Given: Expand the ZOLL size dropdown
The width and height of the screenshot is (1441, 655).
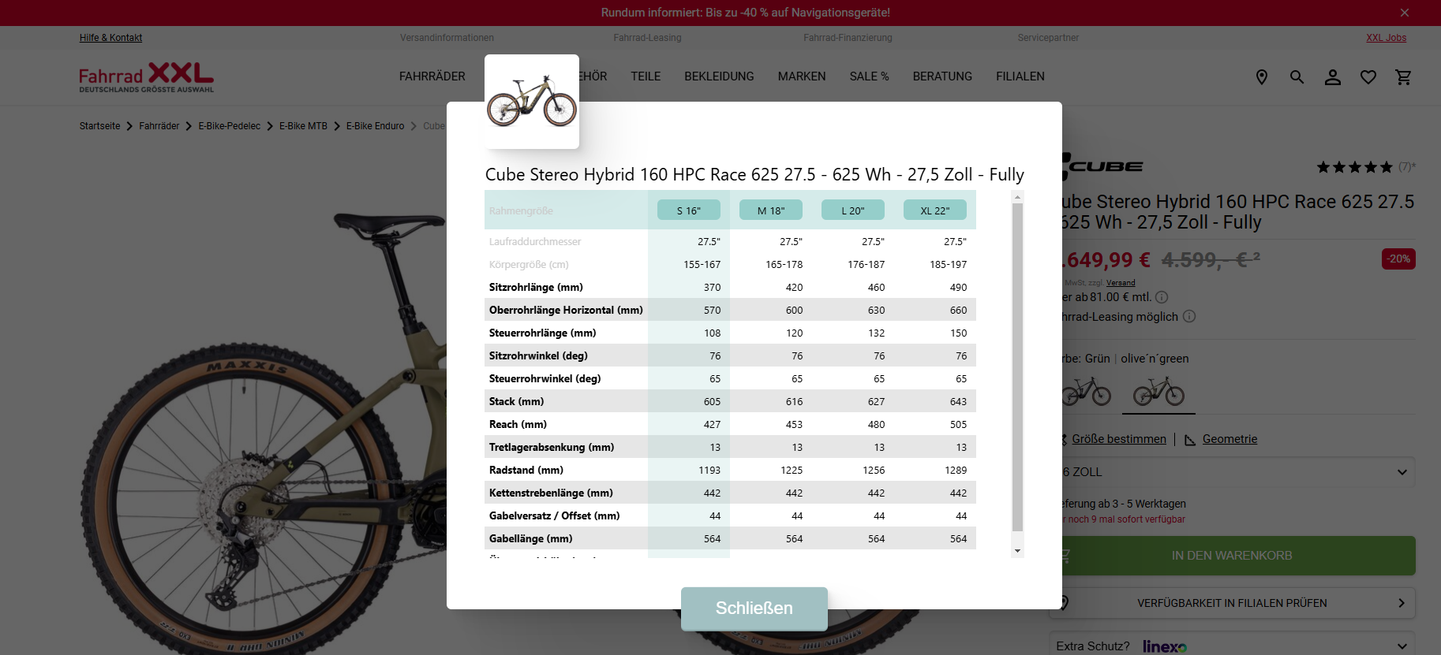Looking at the screenshot, I should coord(1402,472).
